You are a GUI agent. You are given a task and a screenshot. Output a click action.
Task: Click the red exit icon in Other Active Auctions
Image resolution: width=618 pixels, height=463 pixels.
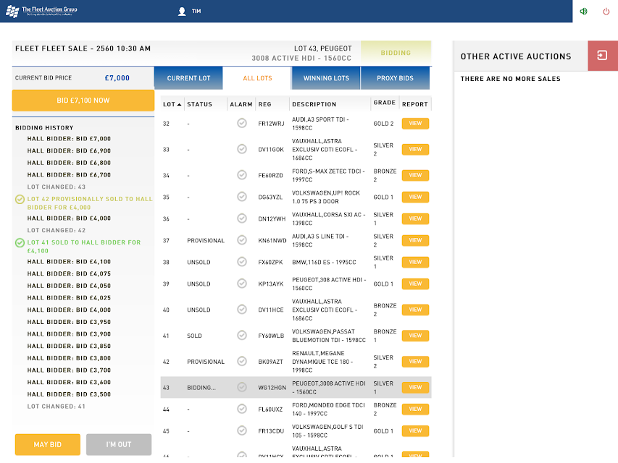click(x=602, y=56)
